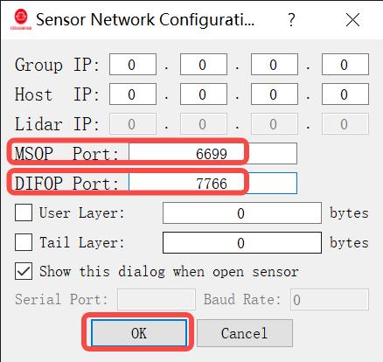Focus the last octet of Host IP
The height and width of the screenshot is (362, 383).
[x=345, y=94]
